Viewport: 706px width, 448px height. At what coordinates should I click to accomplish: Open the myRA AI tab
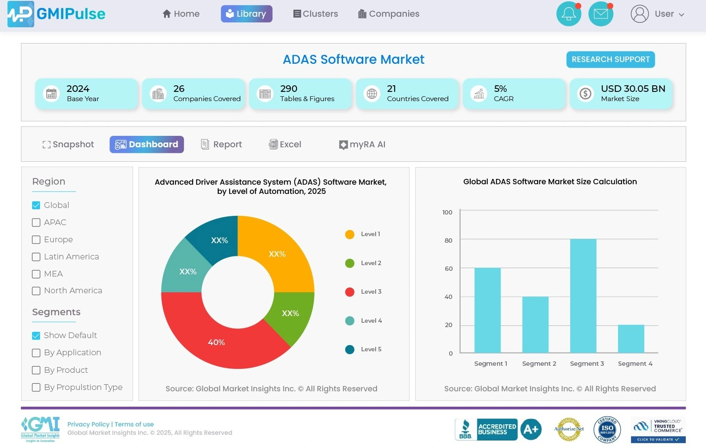(x=362, y=144)
